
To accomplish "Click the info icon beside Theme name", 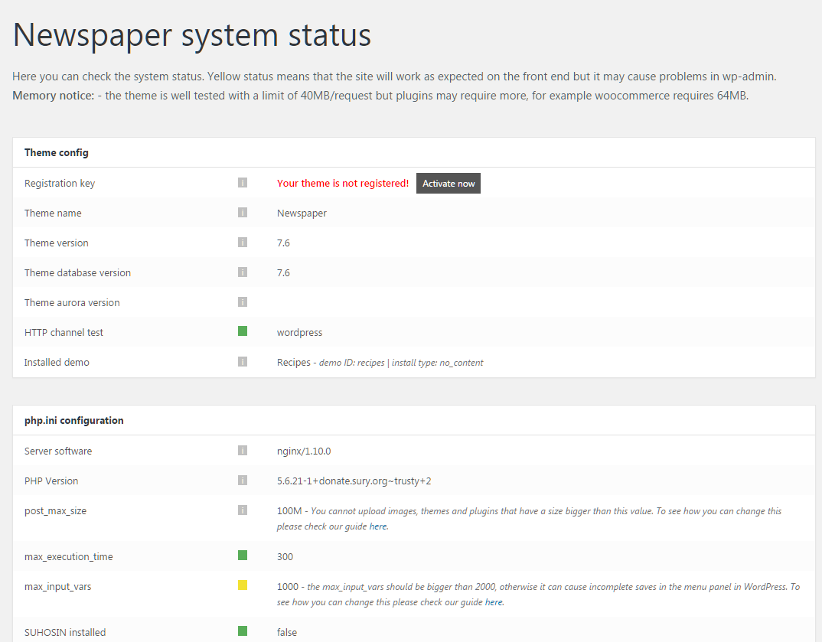I will [x=242, y=212].
